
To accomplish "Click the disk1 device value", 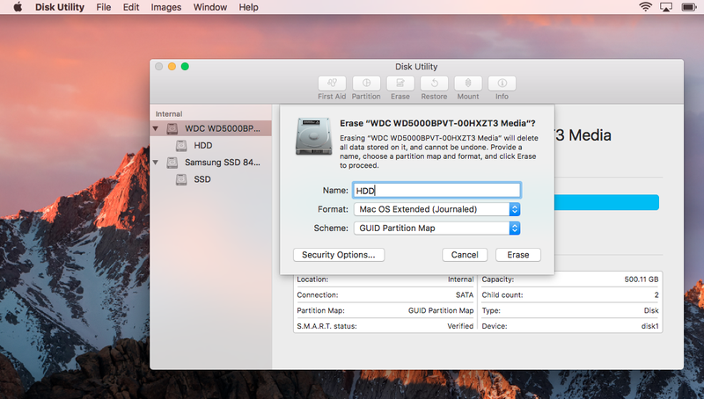I will (649, 326).
